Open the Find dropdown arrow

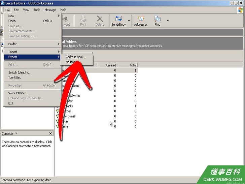(x=168, y=21)
